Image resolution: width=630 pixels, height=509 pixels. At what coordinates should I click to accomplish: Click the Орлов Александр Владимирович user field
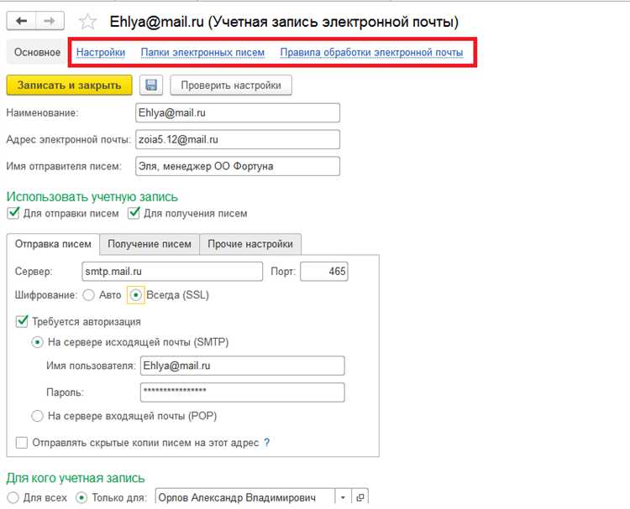click(x=245, y=497)
